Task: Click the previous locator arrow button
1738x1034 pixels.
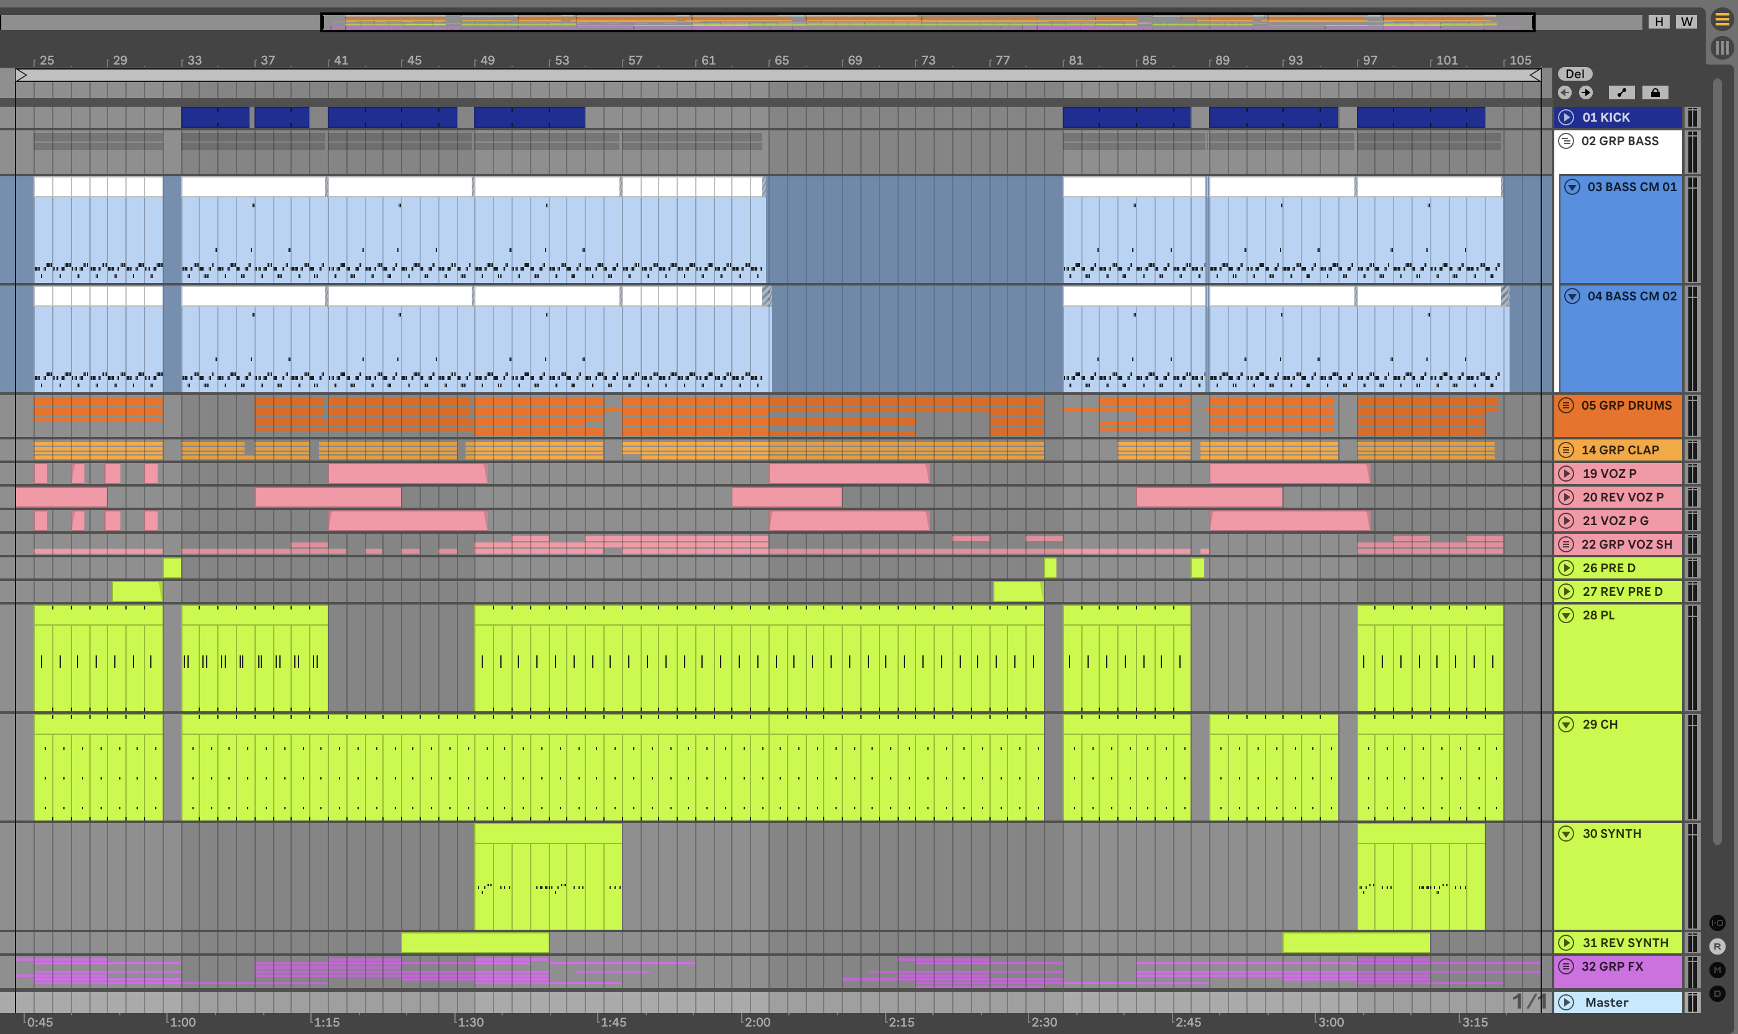Action: (1564, 92)
